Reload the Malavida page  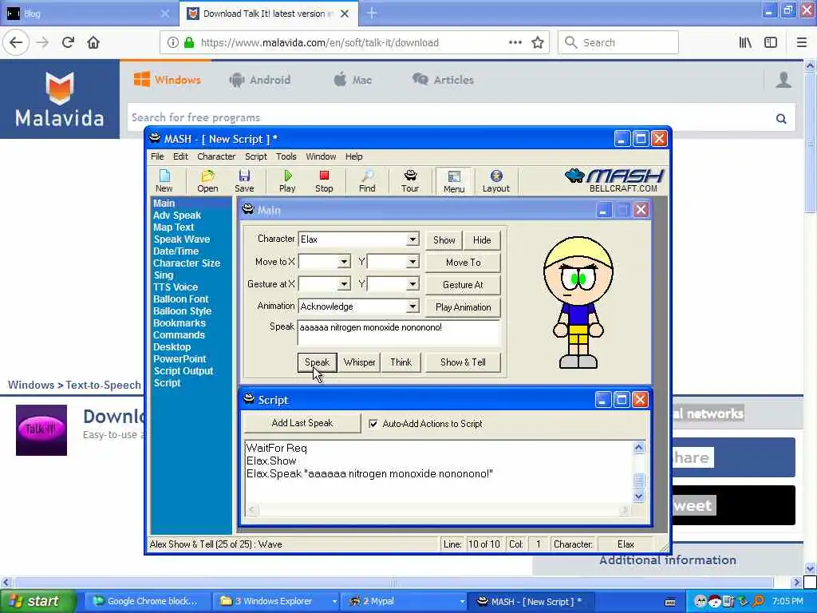click(68, 42)
